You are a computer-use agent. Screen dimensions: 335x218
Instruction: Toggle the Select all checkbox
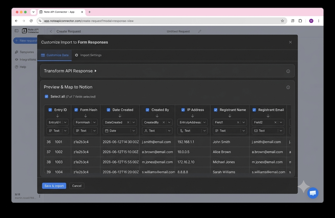coord(47,96)
